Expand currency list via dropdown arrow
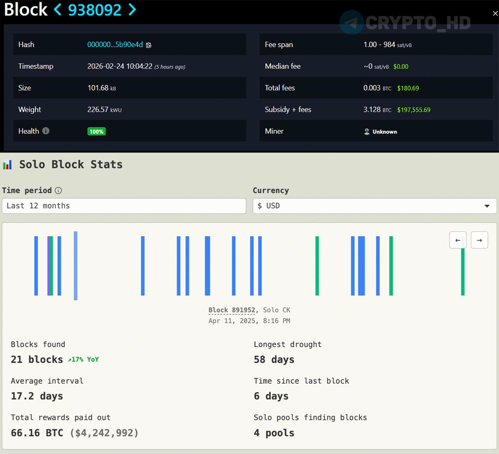 [487, 206]
